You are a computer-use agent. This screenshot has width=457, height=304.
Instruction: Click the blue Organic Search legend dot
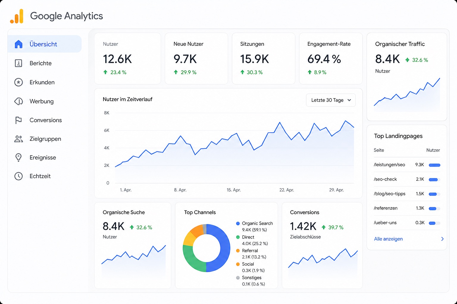point(238,224)
